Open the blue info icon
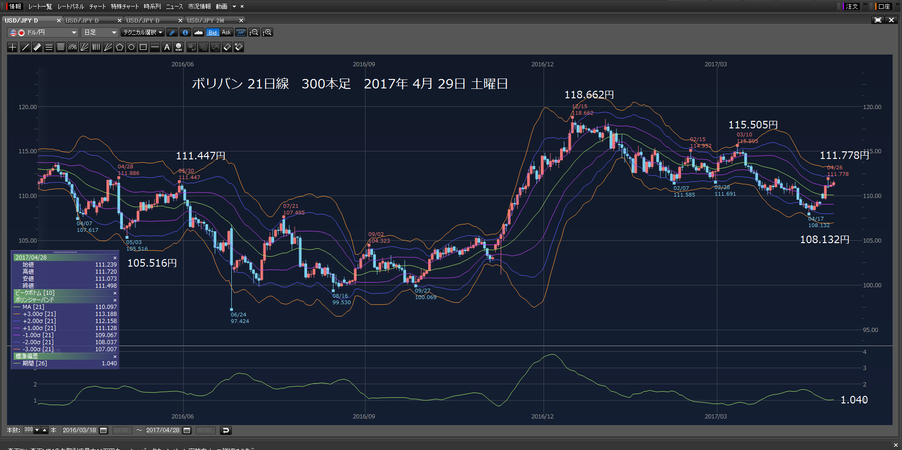This screenshot has height=450, width=902. coord(185,32)
